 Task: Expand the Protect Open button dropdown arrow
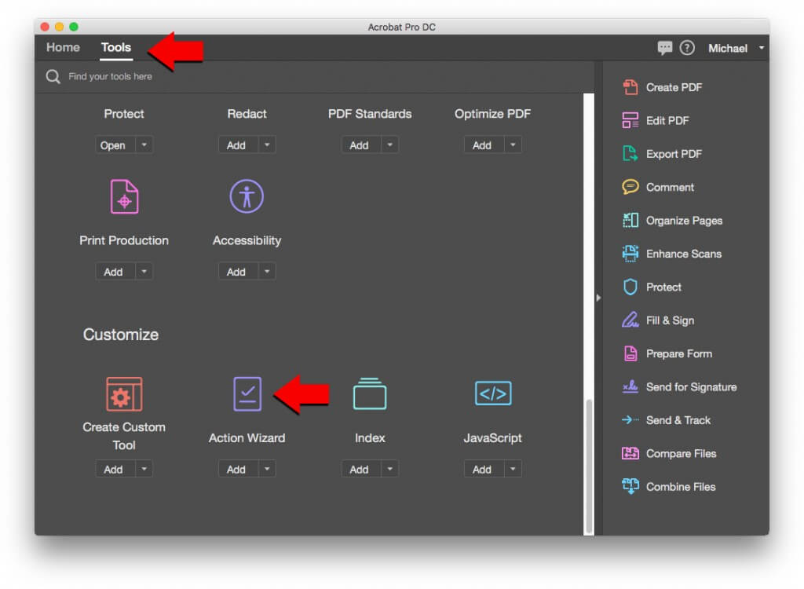coord(144,145)
